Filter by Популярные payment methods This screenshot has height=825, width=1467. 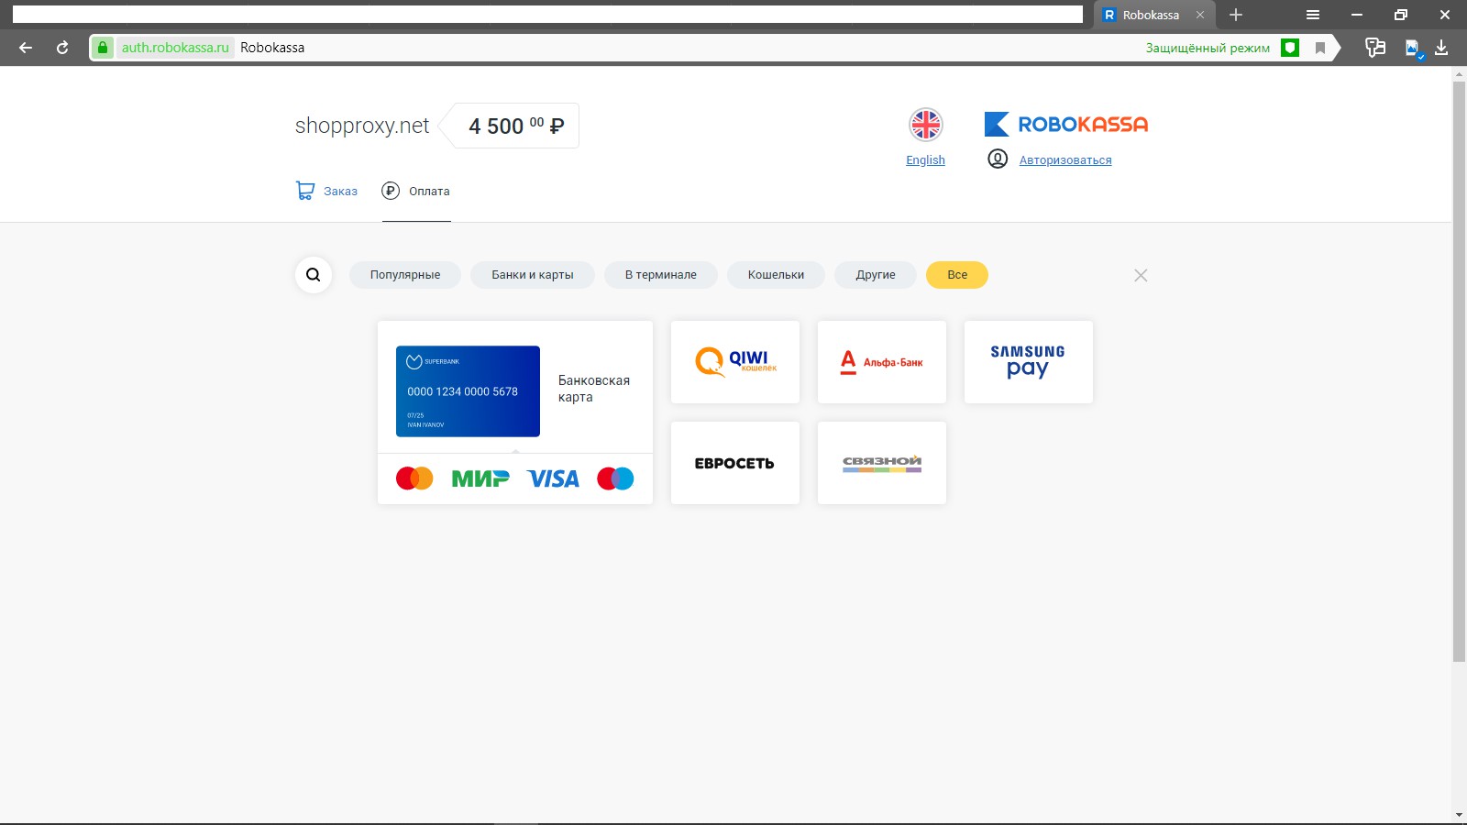point(405,275)
